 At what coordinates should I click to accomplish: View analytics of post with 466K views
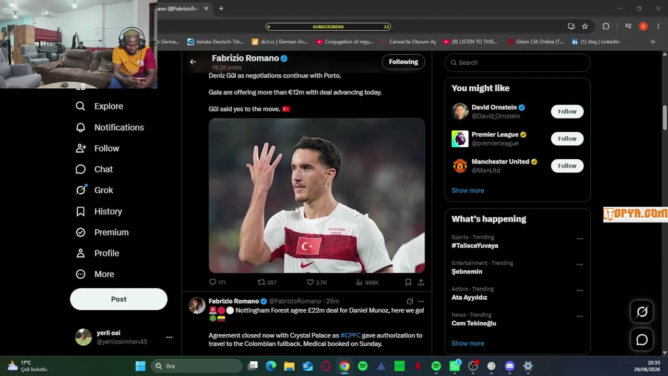[x=367, y=283]
